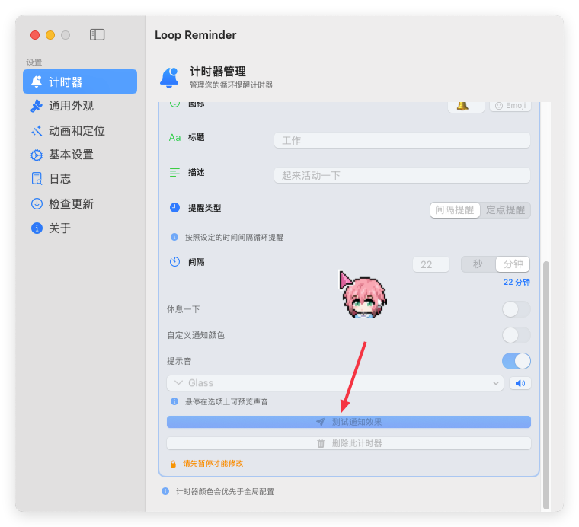Click the 请先暂停才能修改 warning text

click(x=213, y=464)
